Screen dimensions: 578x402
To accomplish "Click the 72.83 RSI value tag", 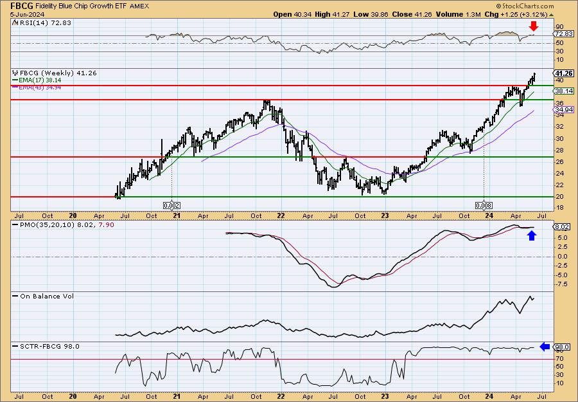I will point(564,33).
